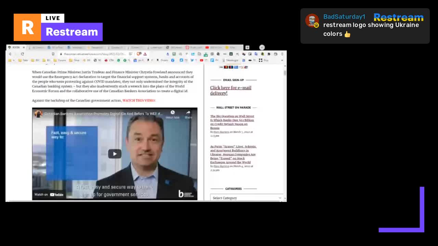Open the Telegram bookmark in the bookmarks bar
Viewport: 438px width, 246px height.
point(230,60)
